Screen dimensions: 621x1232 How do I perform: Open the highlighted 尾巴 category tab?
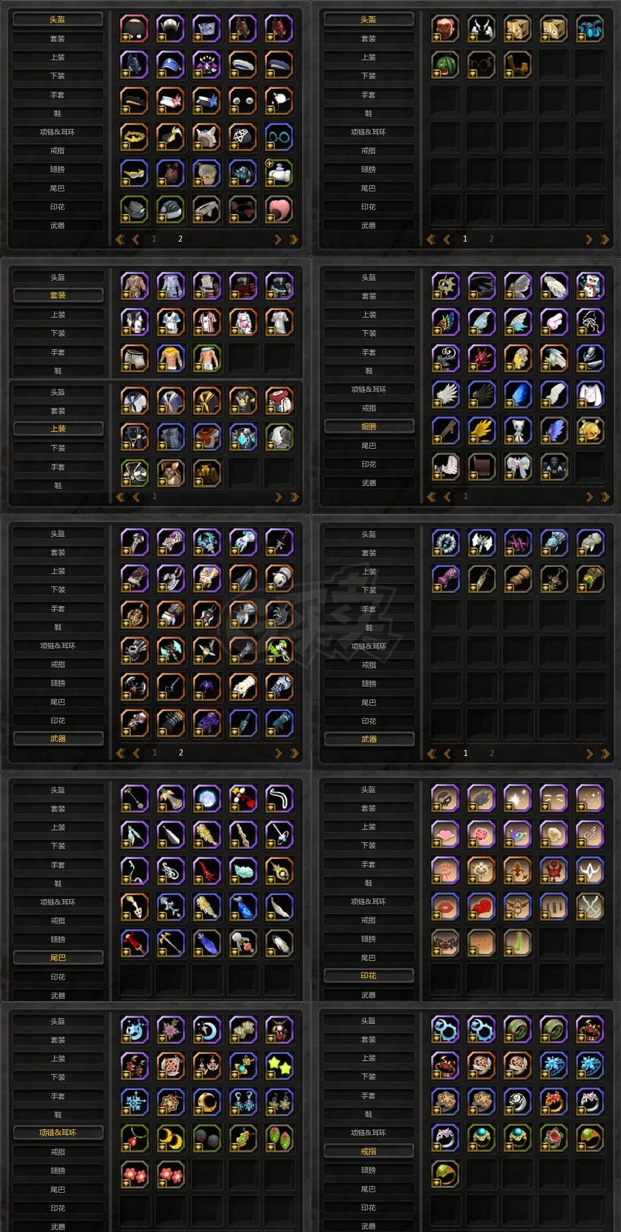pos(58,957)
